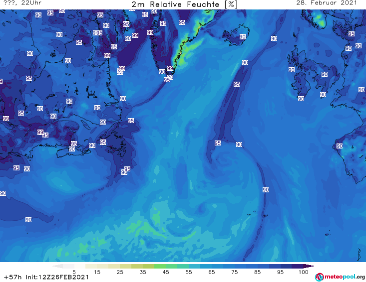Click the Iceland landmass outline on the map
The height and width of the screenshot is (282, 366).
point(235,35)
